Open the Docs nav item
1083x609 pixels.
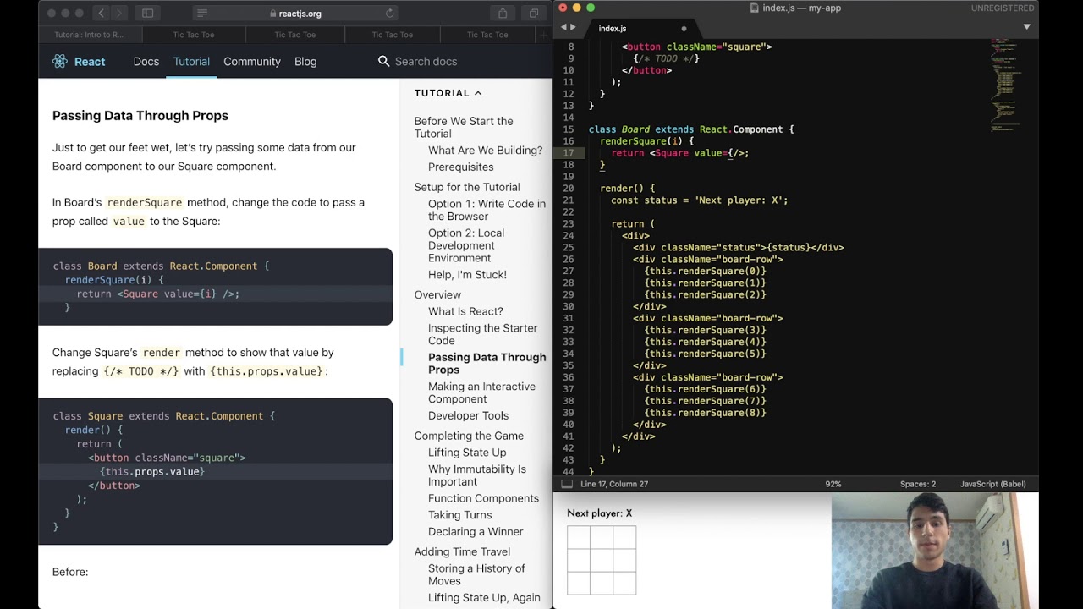pos(146,62)
